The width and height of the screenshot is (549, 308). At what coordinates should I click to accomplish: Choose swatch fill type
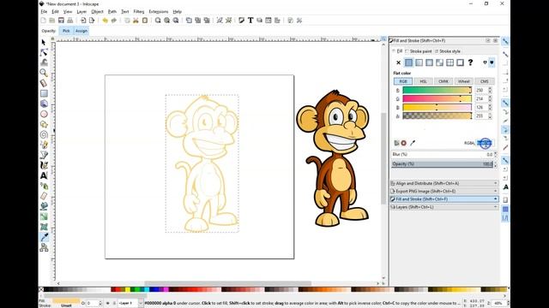coord(460,62)
